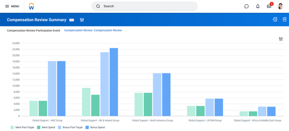Click the Merit Pool Target bar for North America

pos(139,104)
